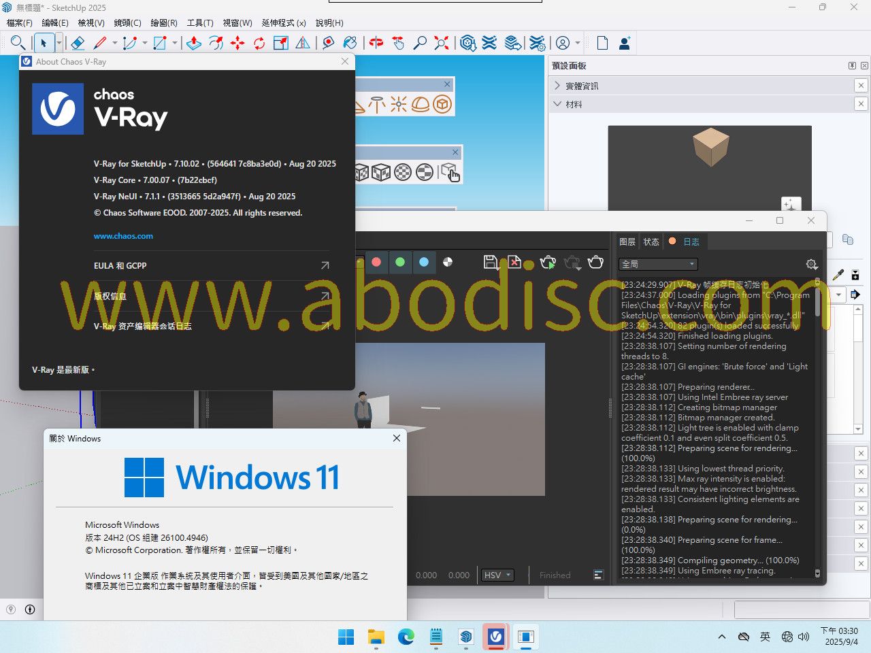The image size is (871, 653).
Task: Select the Tape Measure tool
Action: click(329, 43)
